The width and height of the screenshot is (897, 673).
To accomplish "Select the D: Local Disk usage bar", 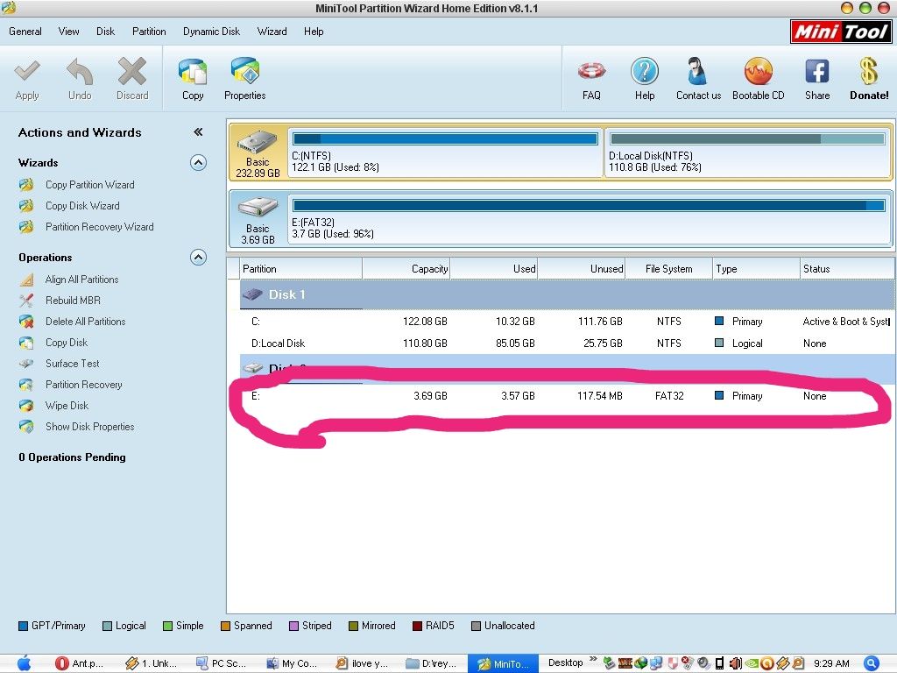I will (x=747, y=138).
